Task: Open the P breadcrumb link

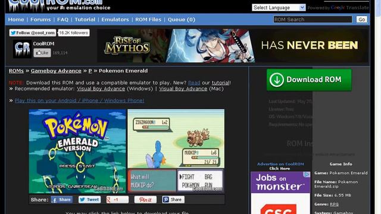Action: click(x=90, y=71)
